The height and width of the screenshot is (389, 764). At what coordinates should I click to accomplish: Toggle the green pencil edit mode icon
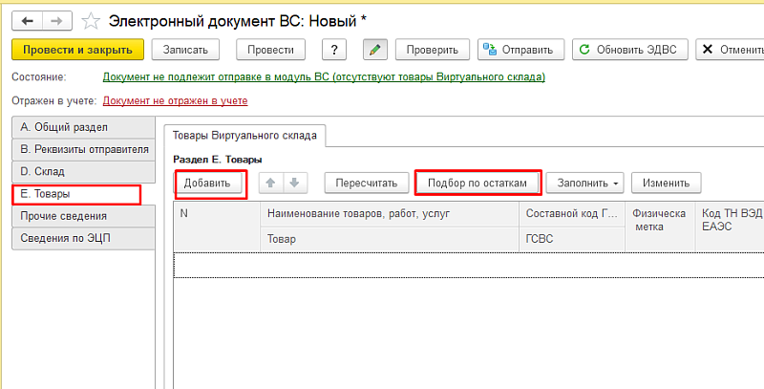375,49
